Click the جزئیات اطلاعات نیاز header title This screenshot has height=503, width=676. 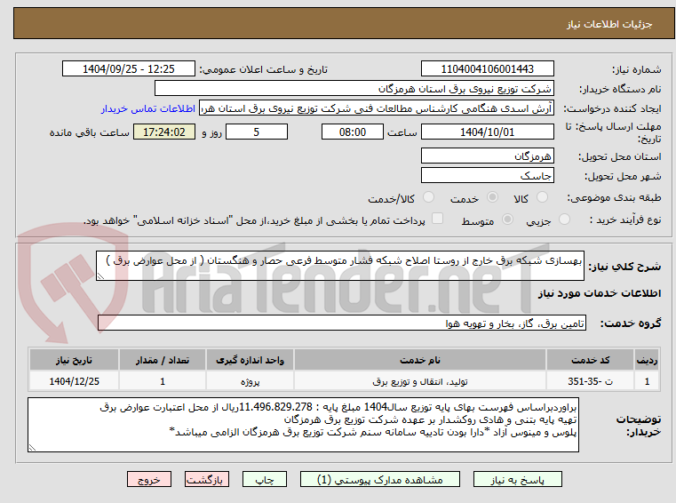[609, 24]
